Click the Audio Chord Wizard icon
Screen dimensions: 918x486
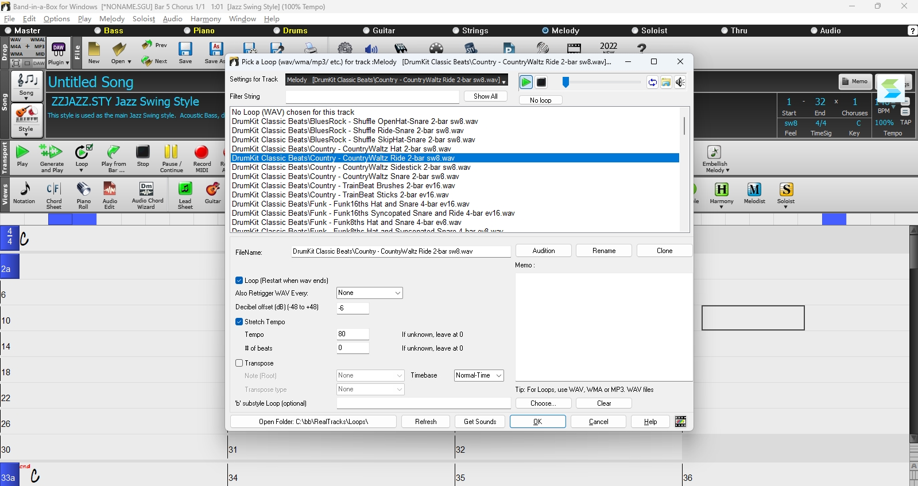coord(146,189)
